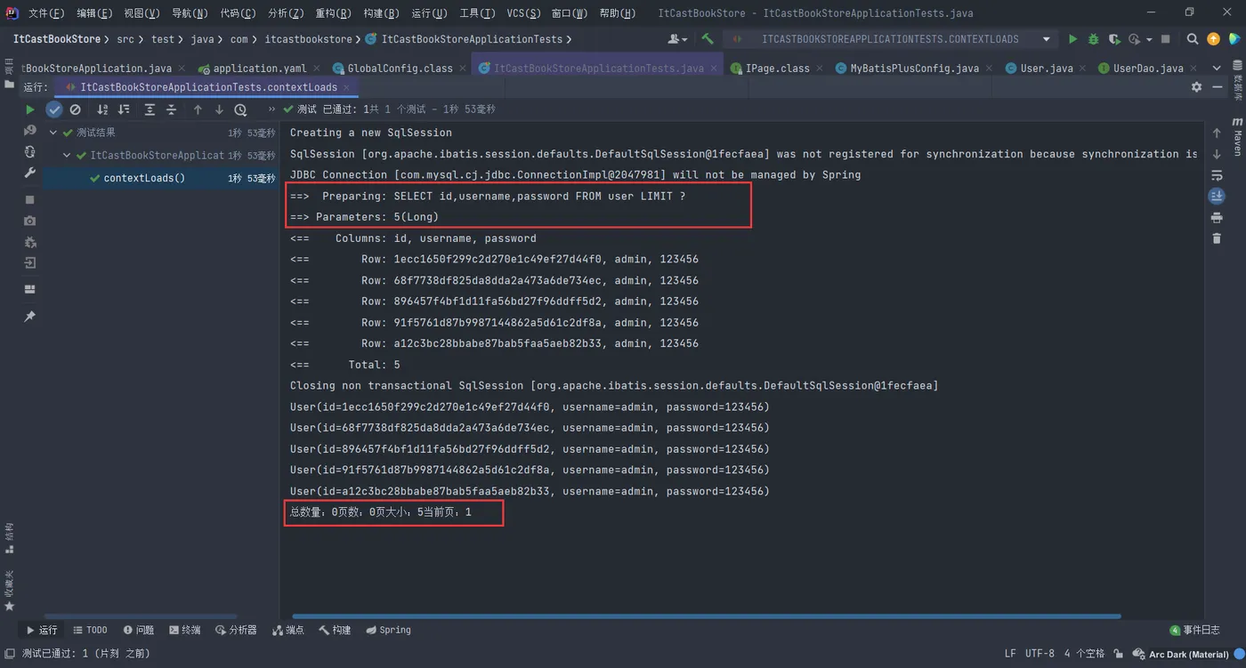This screenshot has width=1246, height=668.
Task: Open 事件日志 event log
Action: (x=1194, y=630)
